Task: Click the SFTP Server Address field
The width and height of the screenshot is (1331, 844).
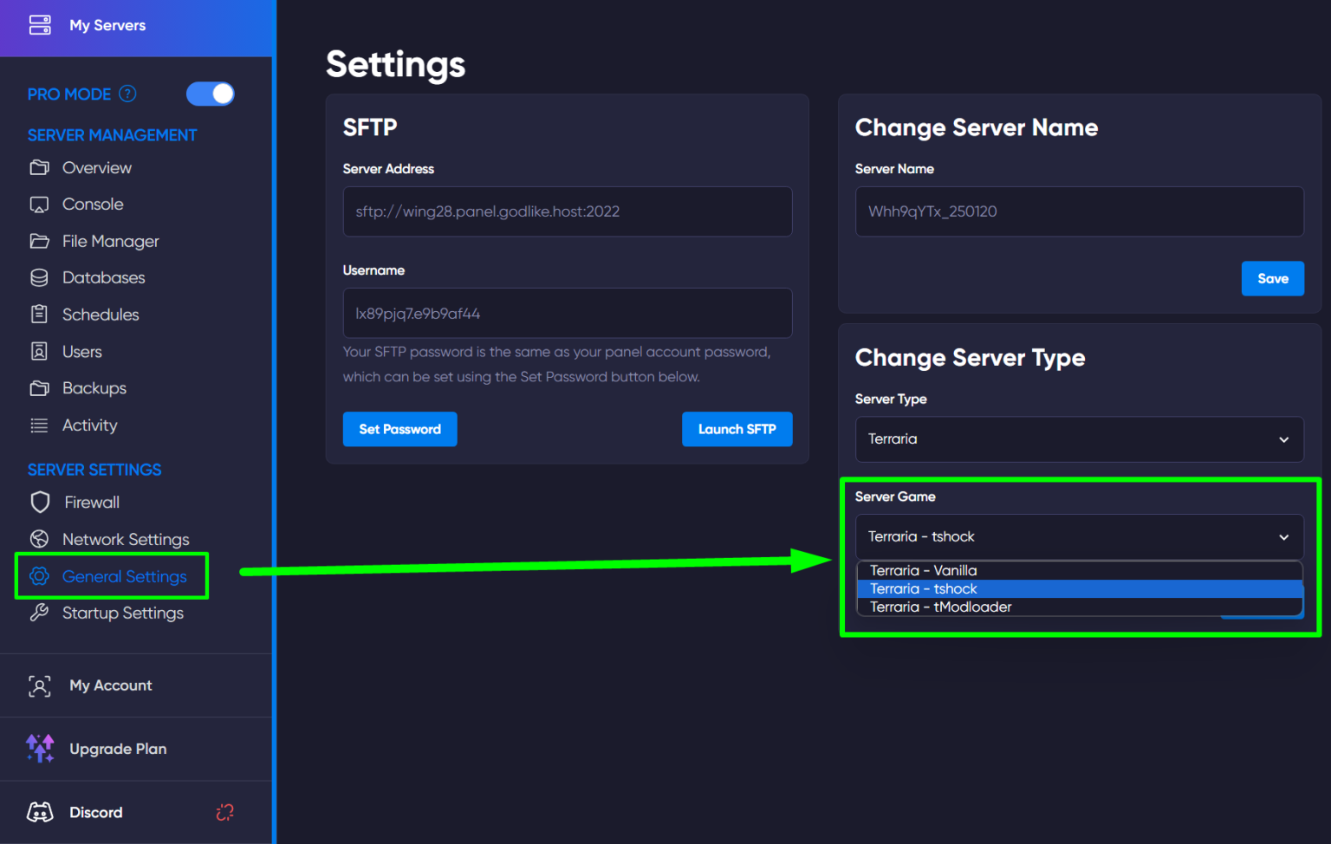Action: pos(568,211)
